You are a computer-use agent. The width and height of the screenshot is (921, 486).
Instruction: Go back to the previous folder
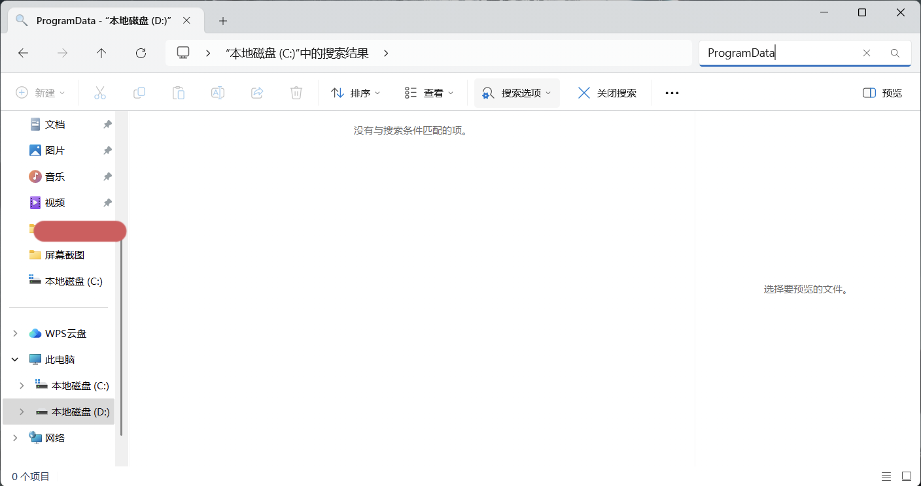click(24, 53)
